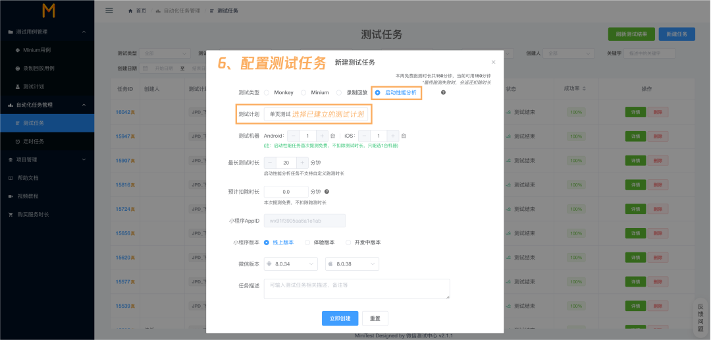This screenshot has height=340, width=711.
Task: Click 删除 for task 15656
Action: click(658, 233)
